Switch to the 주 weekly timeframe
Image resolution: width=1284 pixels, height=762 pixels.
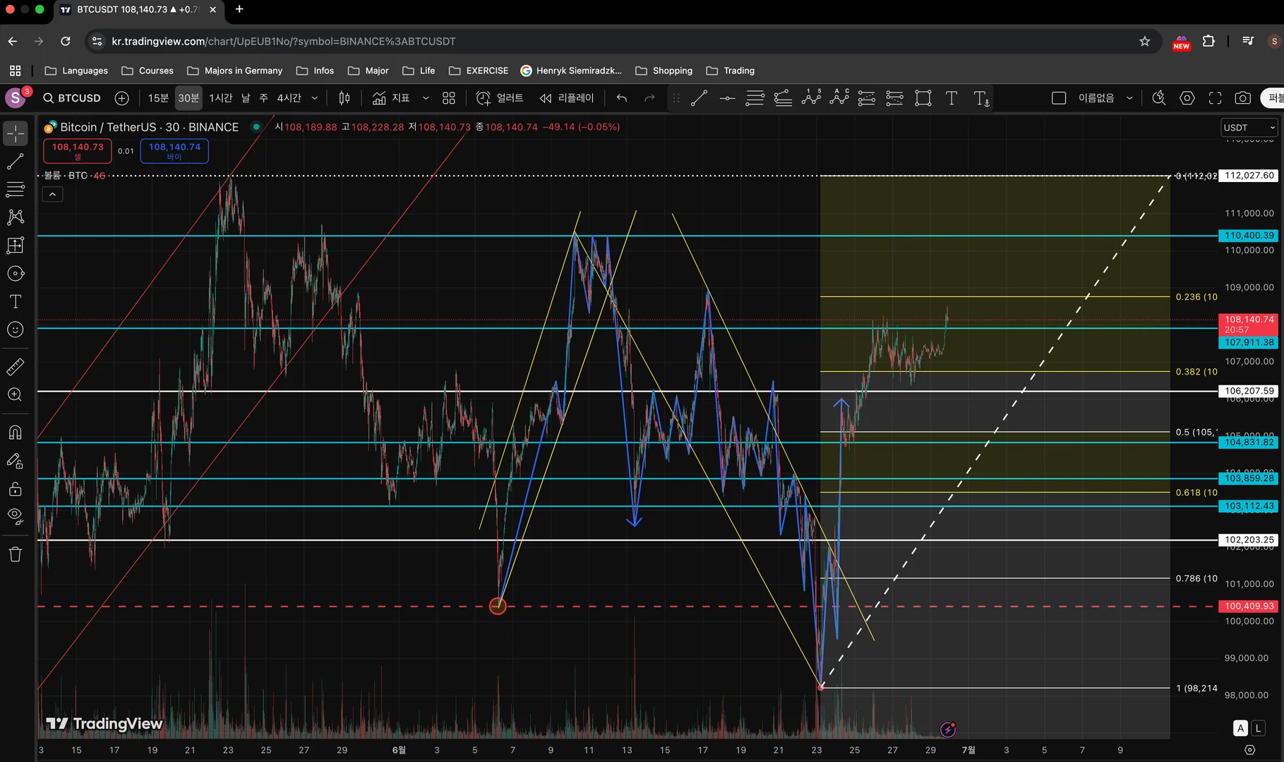tap(263, 98)
